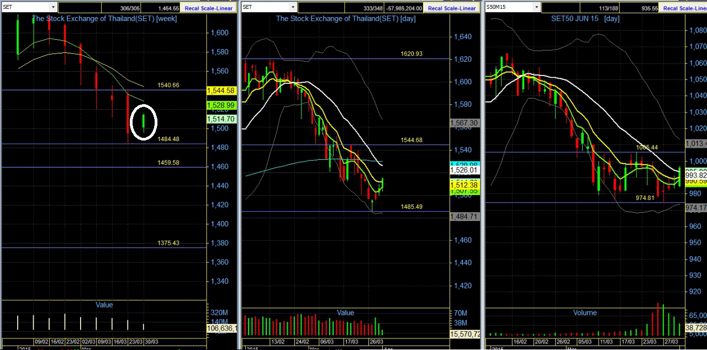Click the Value panel label in daily chart
The image size is (707, 350).
pos(345,313)
